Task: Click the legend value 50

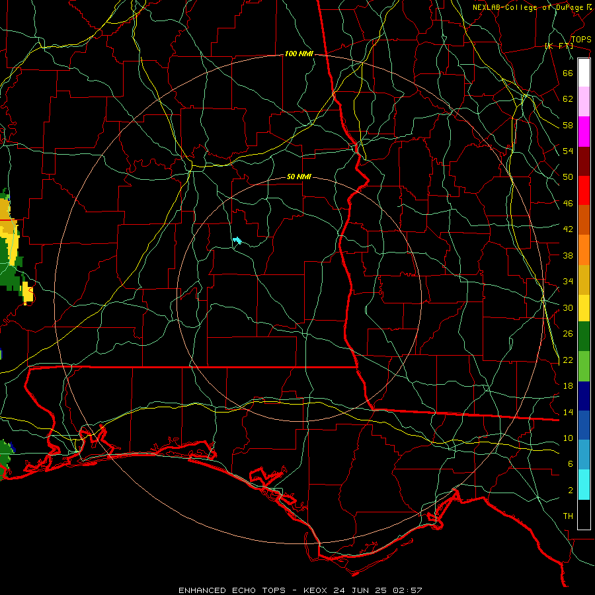Action: point(568,177)
